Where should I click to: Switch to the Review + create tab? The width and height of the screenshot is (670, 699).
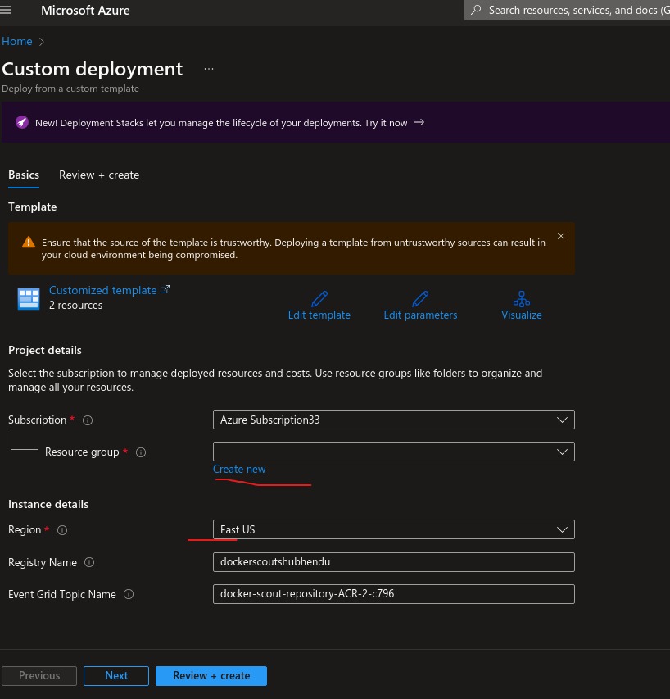99,175
